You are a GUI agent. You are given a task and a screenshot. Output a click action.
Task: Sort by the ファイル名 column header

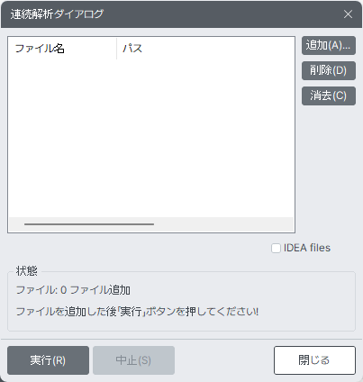tap(62, 49)
